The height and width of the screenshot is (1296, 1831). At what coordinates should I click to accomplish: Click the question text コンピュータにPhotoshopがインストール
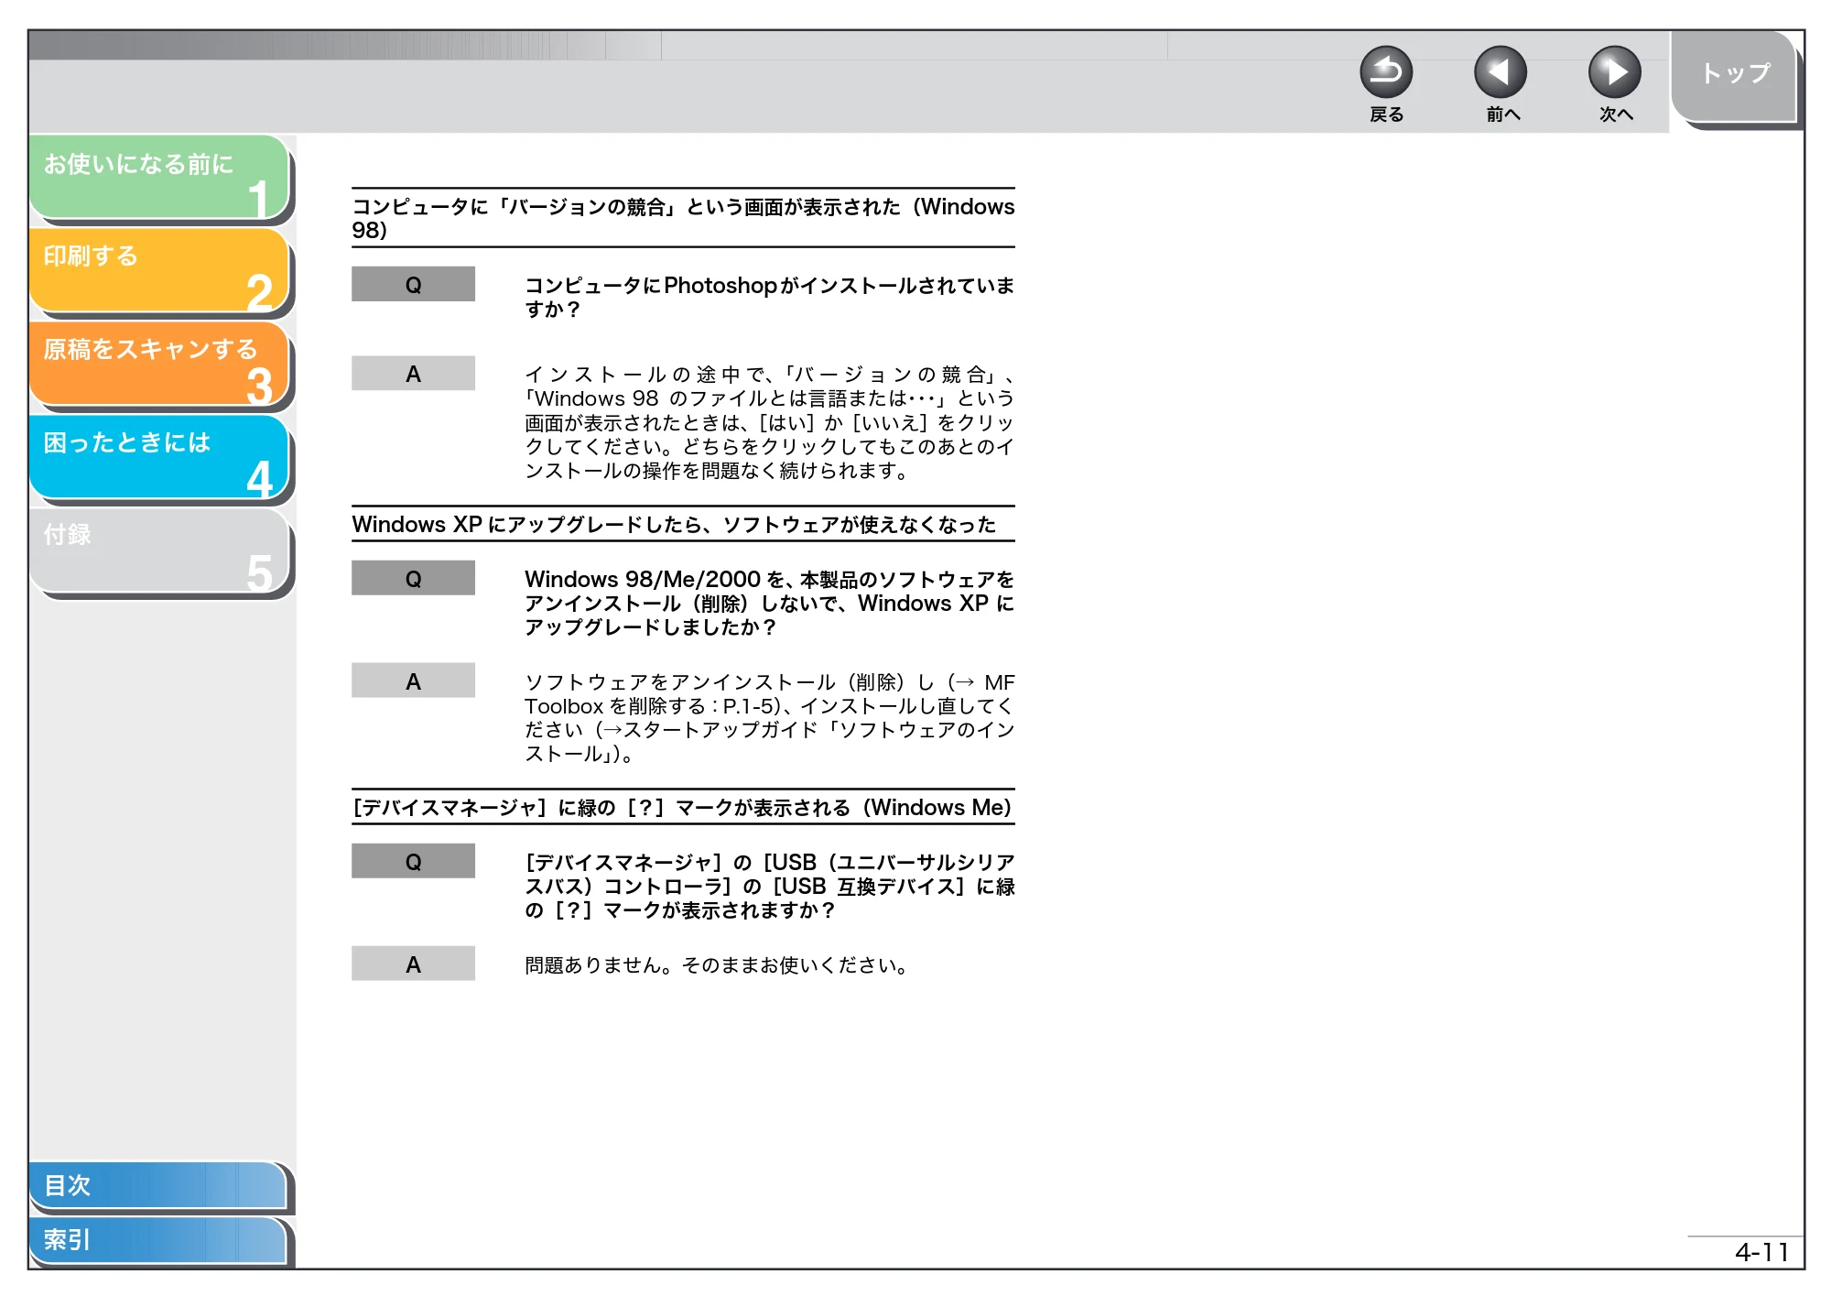[769, 297]
